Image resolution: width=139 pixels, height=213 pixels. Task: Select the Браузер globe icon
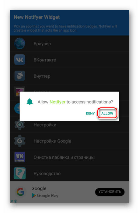20,44
